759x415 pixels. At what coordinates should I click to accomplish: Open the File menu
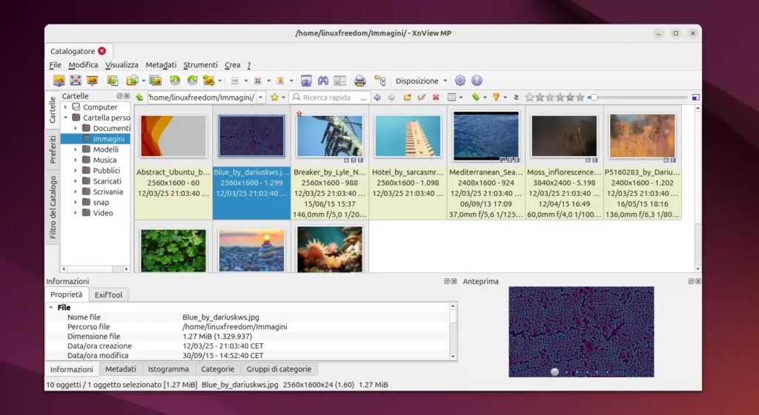pos(55,65)
